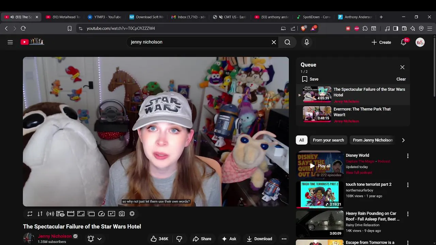The height and width of the screenshot is (245, 436).
Task: Clear the search box text
Action: [274, 42]
